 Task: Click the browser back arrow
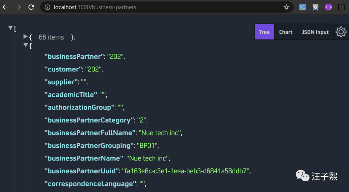pos(5,7)
